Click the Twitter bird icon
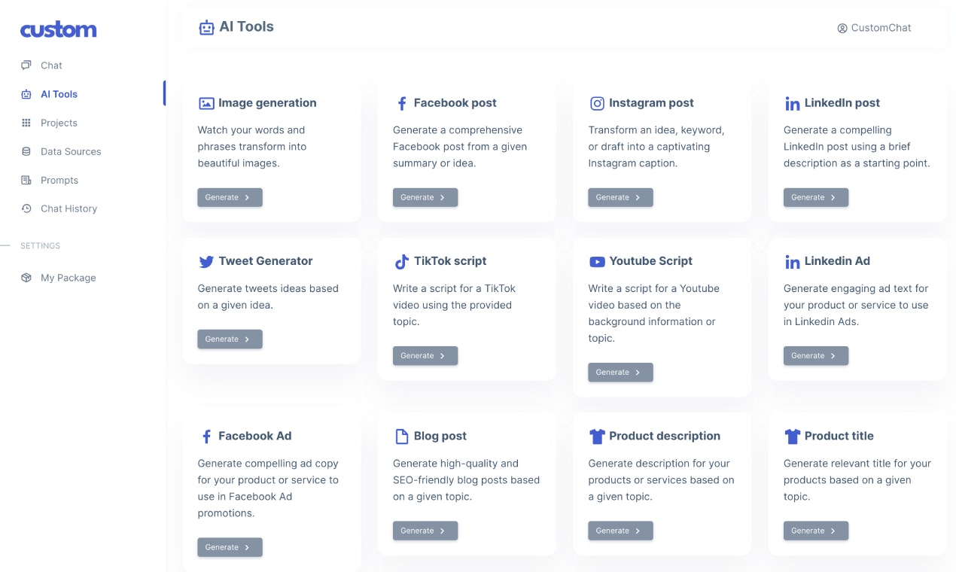 pyautogui.click(x=206, y=262)
